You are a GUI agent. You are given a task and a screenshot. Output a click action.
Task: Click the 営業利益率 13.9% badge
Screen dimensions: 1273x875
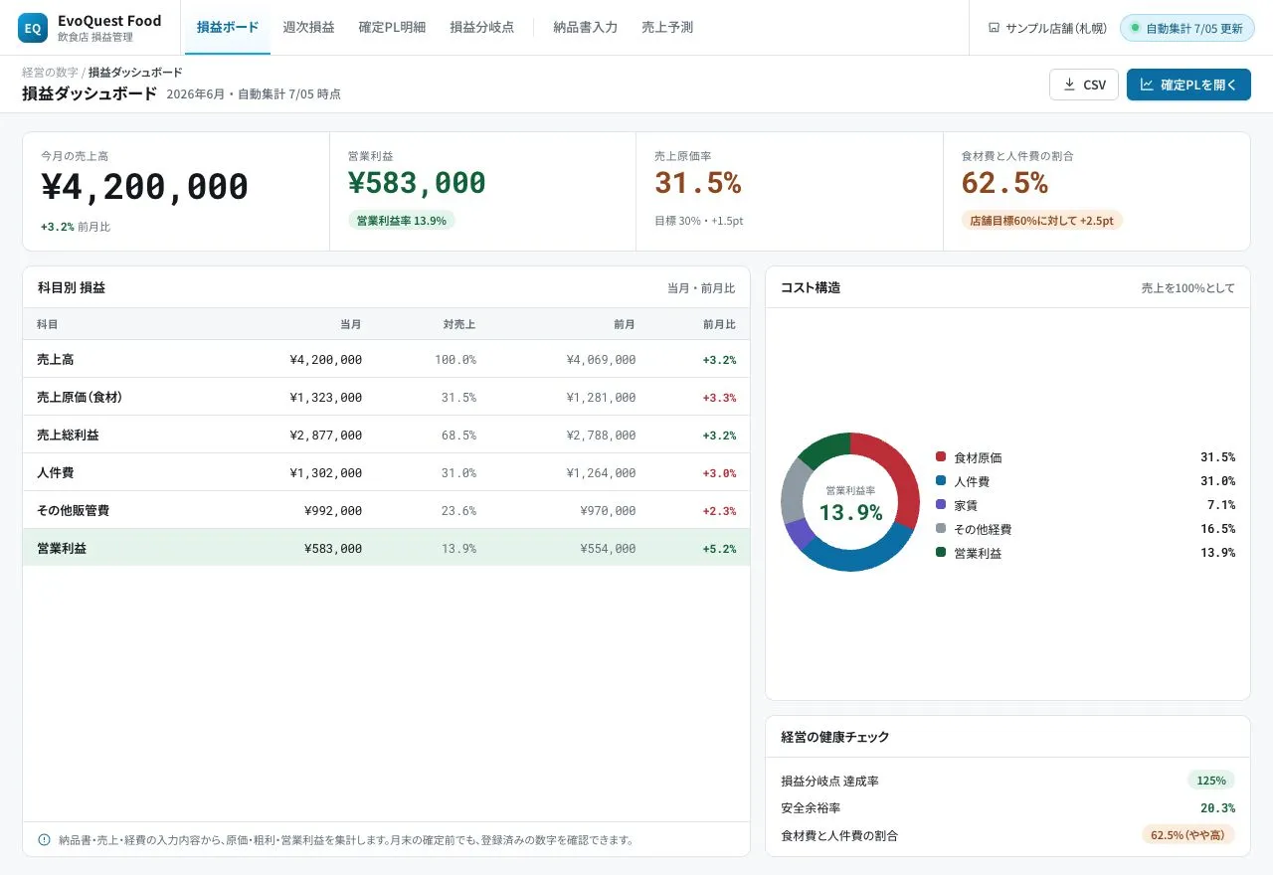[x=402, y=221]
